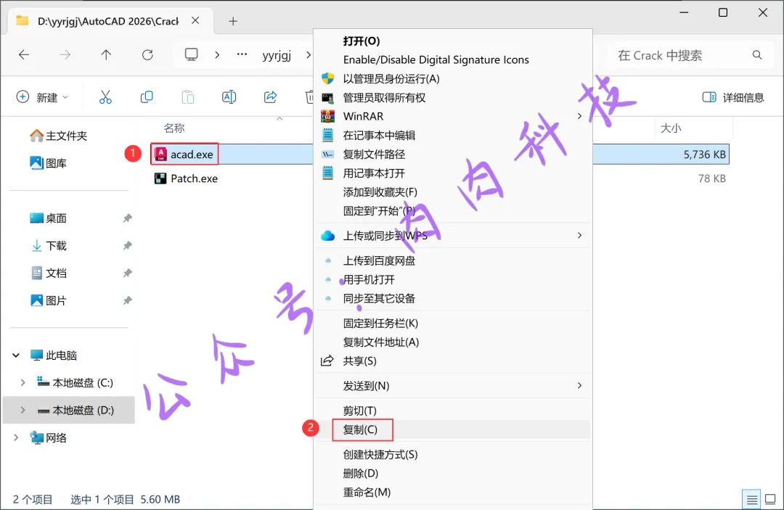Image resolution: width=784 pixels, height=510 pixels.
Task: Click the Cut scissors icon in toolbar
Action: (105, 97)
